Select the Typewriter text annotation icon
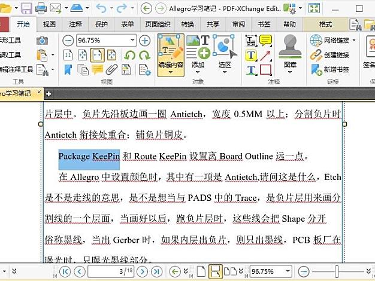Image resolution: width=375 pixels, height=281 pixels. pos(251,41)
